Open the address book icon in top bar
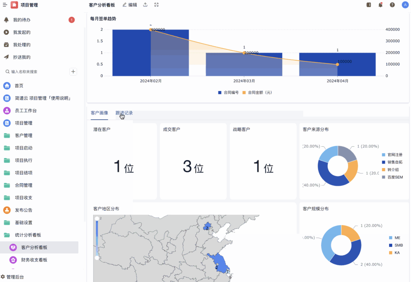Viewport: 411px width, 282px height. point(368,5)
